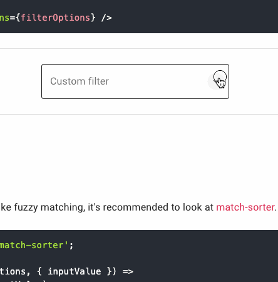Click the inputValue parameter in code
Image resolution: width=278 pixels, height=282 pixels.
tap(75, 271)
